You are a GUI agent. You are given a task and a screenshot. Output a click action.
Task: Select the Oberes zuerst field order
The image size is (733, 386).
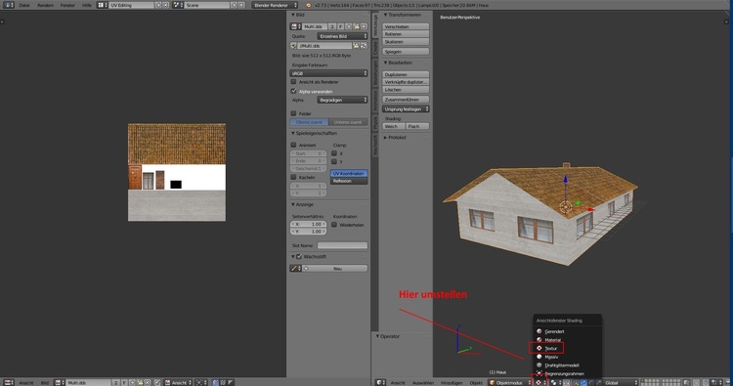[x=309, y=122]
